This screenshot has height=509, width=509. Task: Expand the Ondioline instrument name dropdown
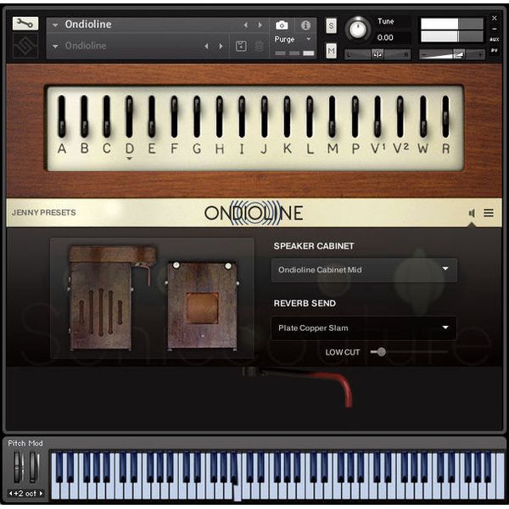tap(55, 25)
